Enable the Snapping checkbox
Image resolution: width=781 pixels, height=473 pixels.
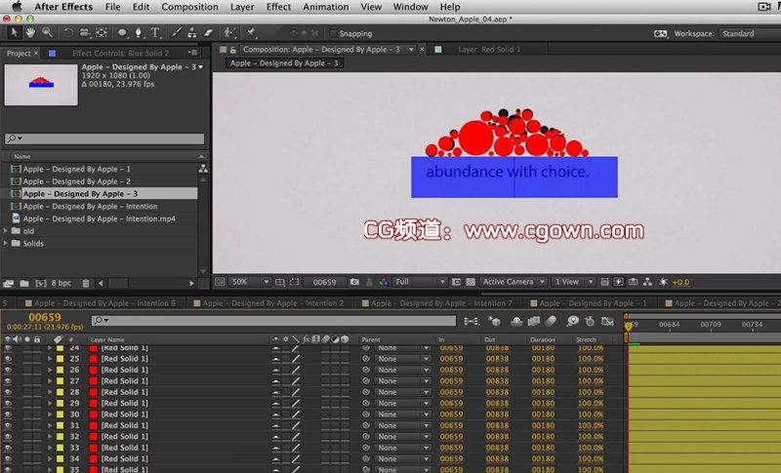pos(334,33)
